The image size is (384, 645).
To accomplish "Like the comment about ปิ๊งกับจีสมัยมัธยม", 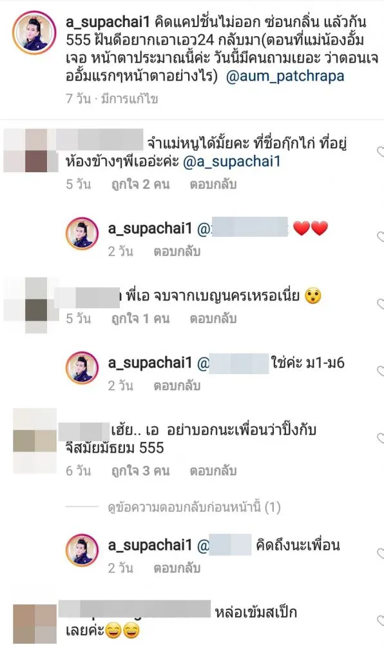I will tap(381, 438).
